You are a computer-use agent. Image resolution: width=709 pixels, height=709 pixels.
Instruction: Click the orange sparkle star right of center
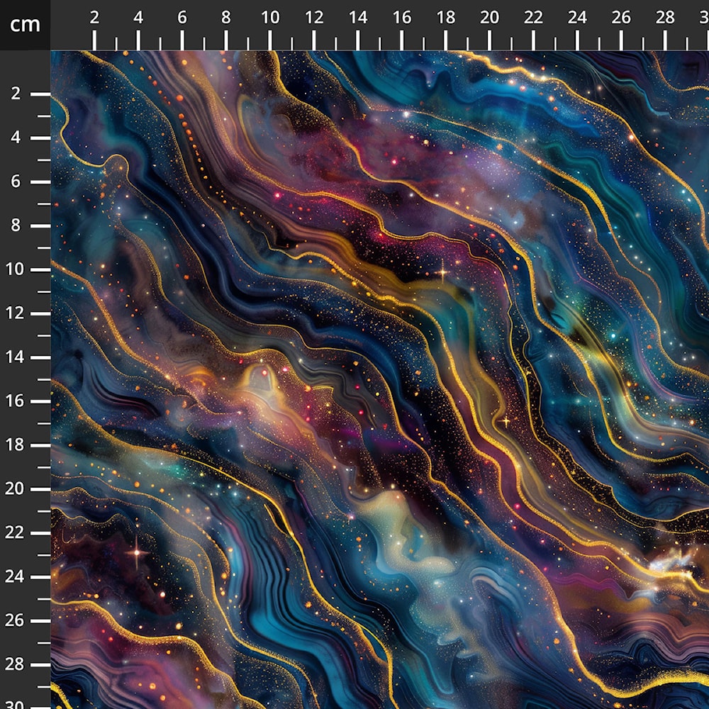pos(506,420)
